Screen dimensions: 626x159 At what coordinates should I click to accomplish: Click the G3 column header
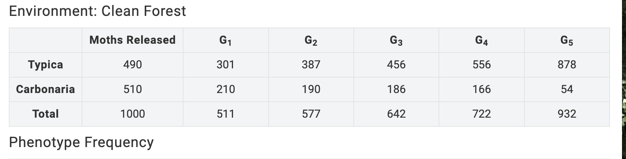click(396, 41)
